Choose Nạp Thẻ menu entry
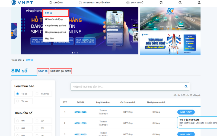This screenshot has width=217, height=136. (x=49, y=38)
